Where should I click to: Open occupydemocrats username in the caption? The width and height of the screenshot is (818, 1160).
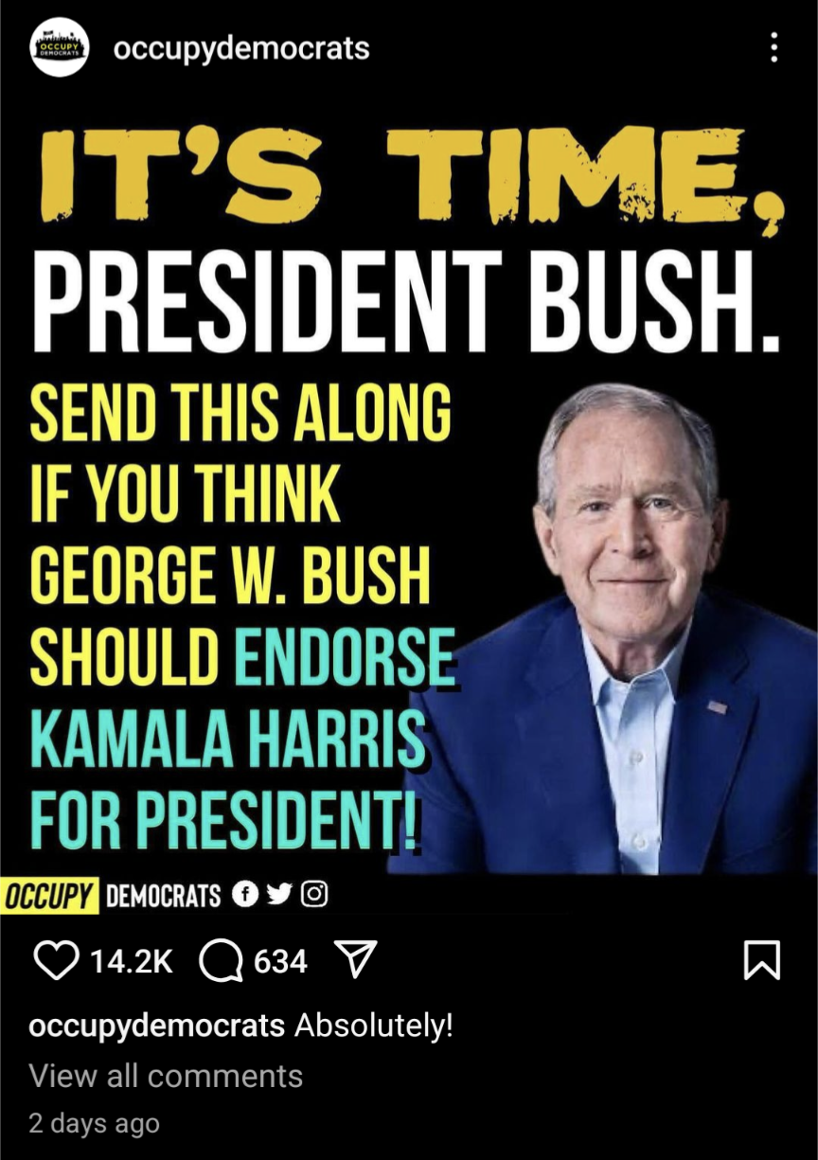pyautogui.click(x=157, y=1026)
